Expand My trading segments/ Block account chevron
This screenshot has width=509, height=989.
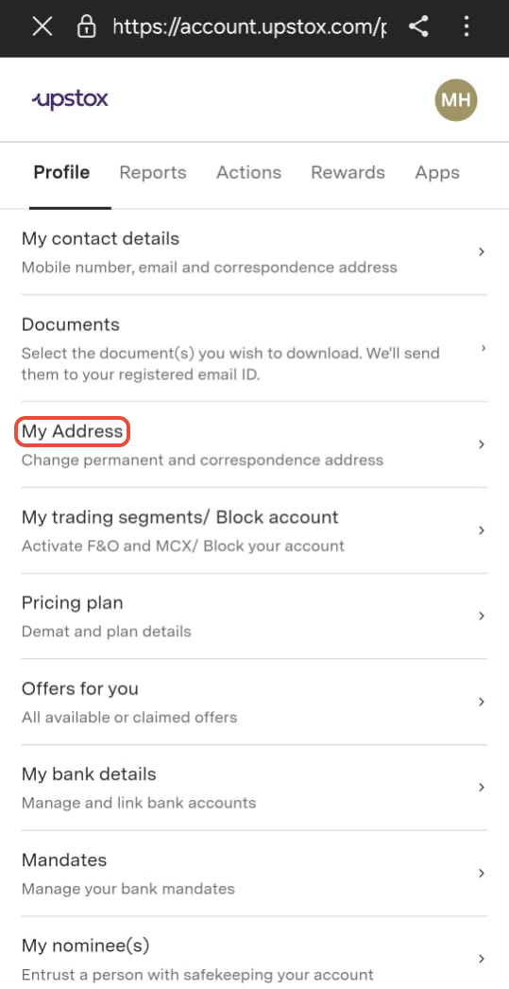(x=482, y=530)
